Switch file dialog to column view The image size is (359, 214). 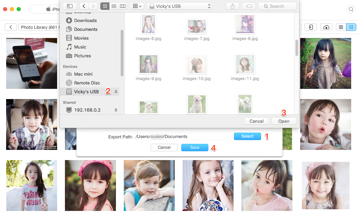(x=123, y=6)
